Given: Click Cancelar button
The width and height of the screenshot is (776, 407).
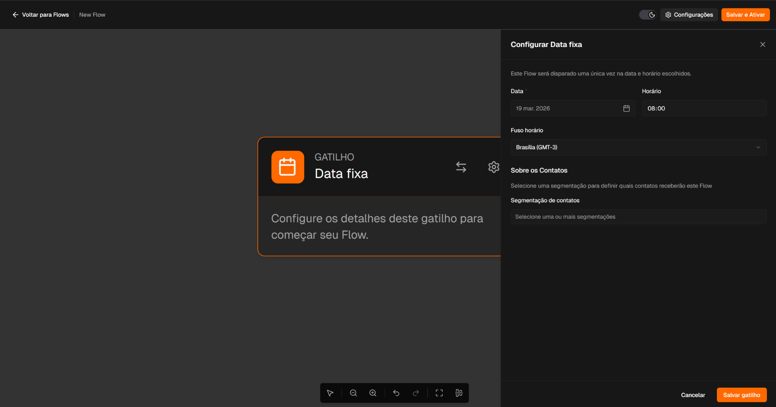Looking at the screenshot, I should (x=693, y=395).
